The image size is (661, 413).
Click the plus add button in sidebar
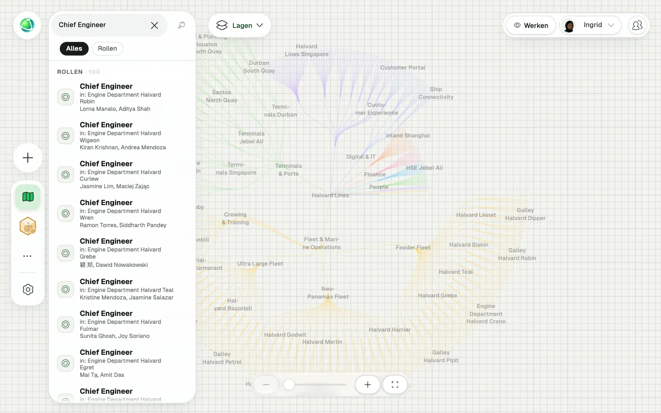point(28,158)
